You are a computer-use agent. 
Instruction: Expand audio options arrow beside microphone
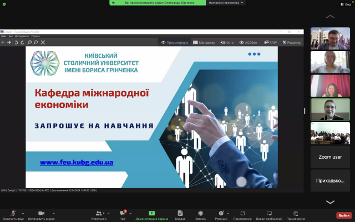tap(23, 213)
